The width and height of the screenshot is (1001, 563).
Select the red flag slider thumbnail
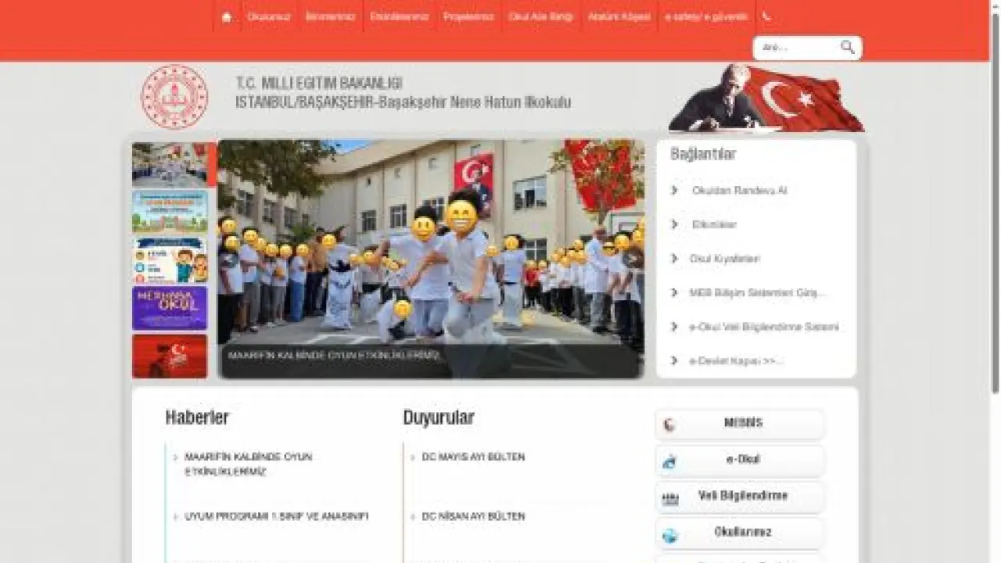click(x=170, y=357)
